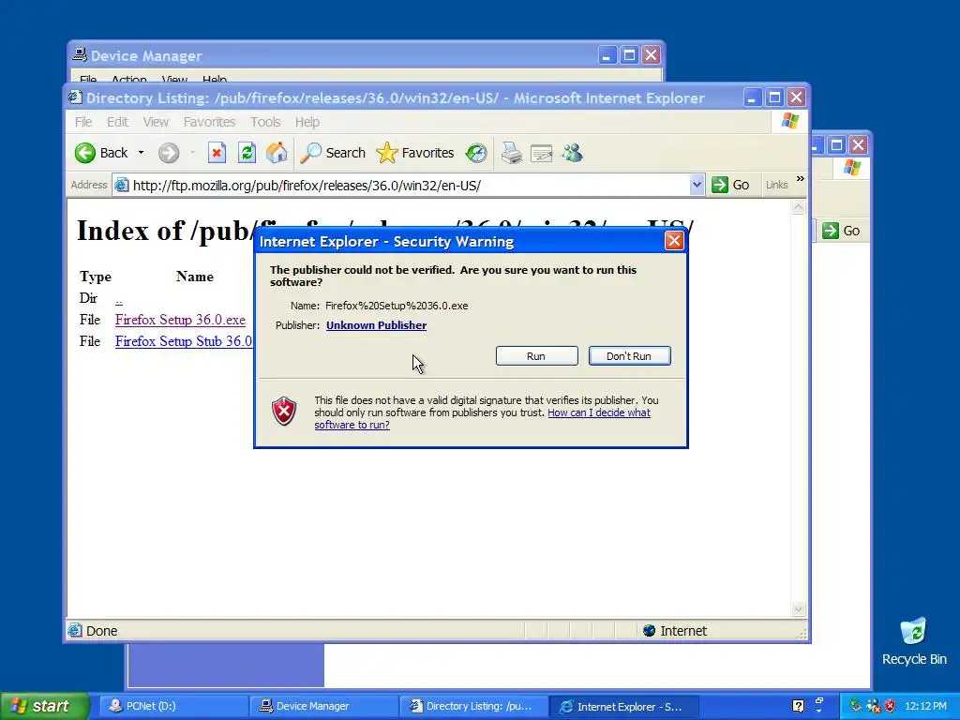The height and width of the screenshot is (720, 960).
Task: Click the scrollbar down arrow in IE page
Action: pyautogui.click(x=798, y=608)
